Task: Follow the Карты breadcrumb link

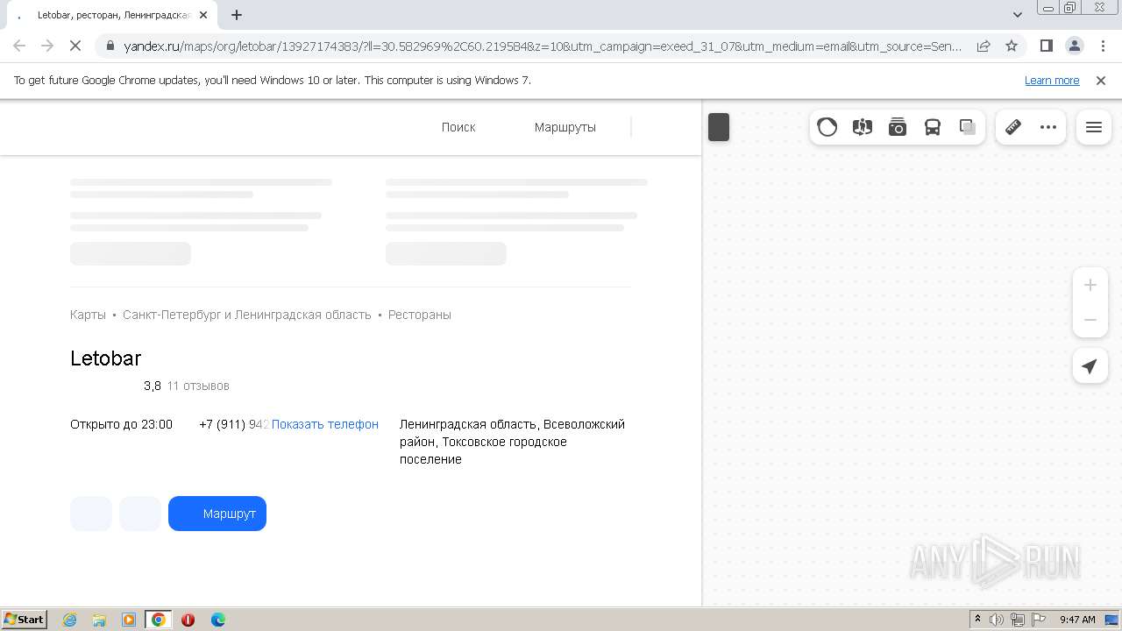Action: pyautogui.click(x=88, y=315)
